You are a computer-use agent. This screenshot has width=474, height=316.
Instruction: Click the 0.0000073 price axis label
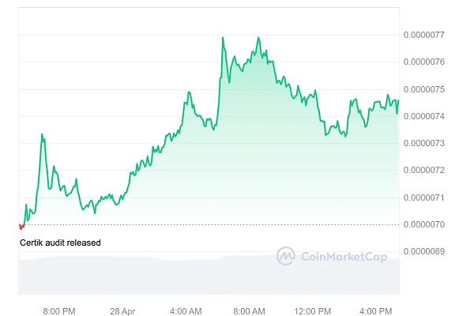(x=427, y=143)
